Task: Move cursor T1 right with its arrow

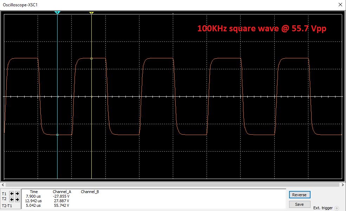Action: click(x=17, y=194)
